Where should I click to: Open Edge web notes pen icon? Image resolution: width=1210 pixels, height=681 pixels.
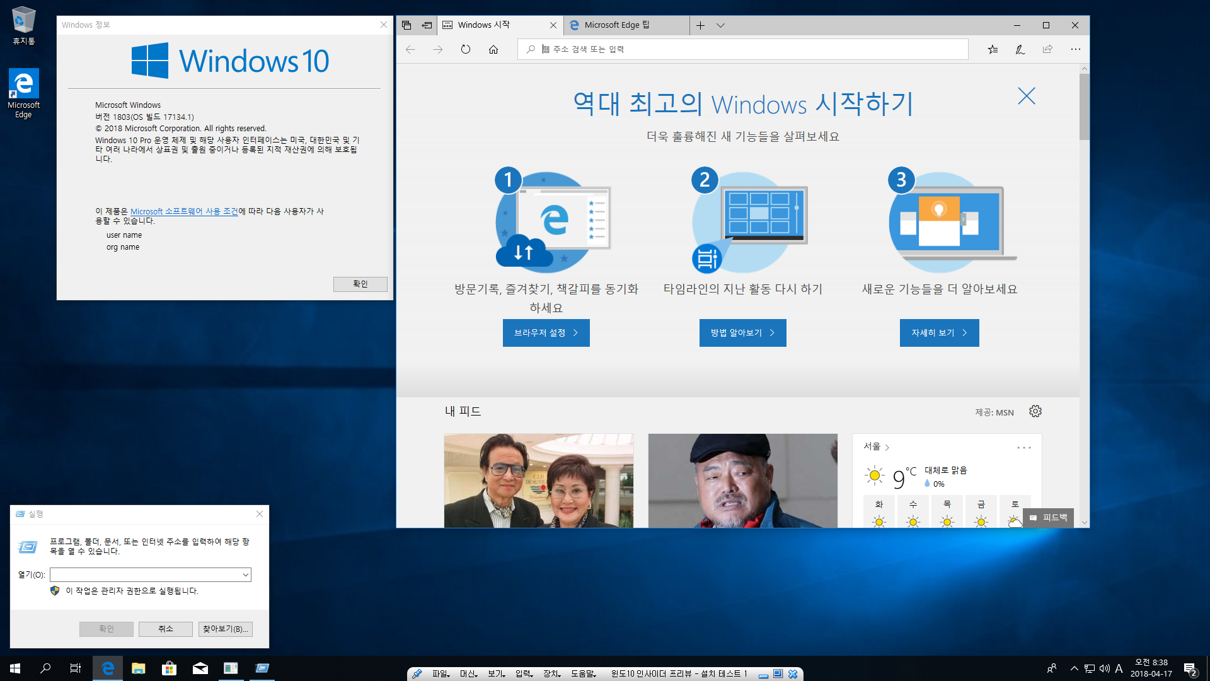[1020, 49]
